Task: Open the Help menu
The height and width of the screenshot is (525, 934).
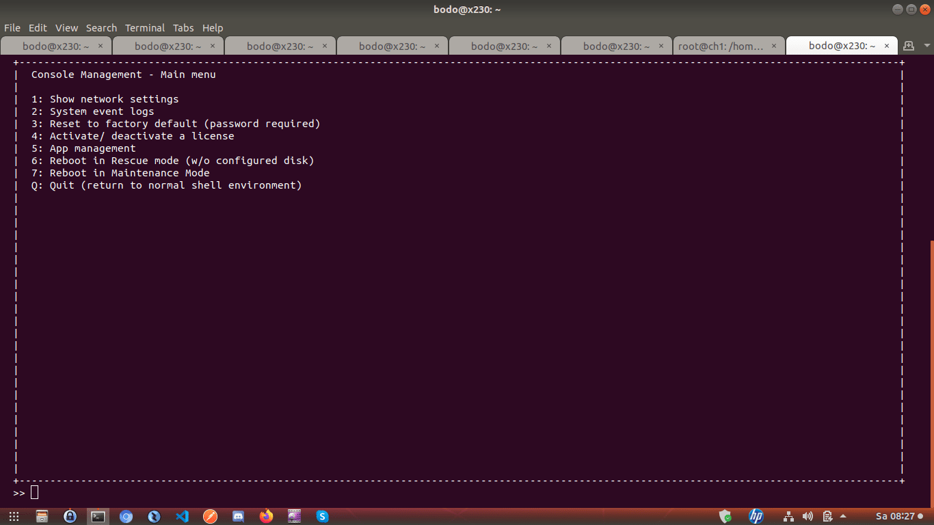Action: coord(213,28)
